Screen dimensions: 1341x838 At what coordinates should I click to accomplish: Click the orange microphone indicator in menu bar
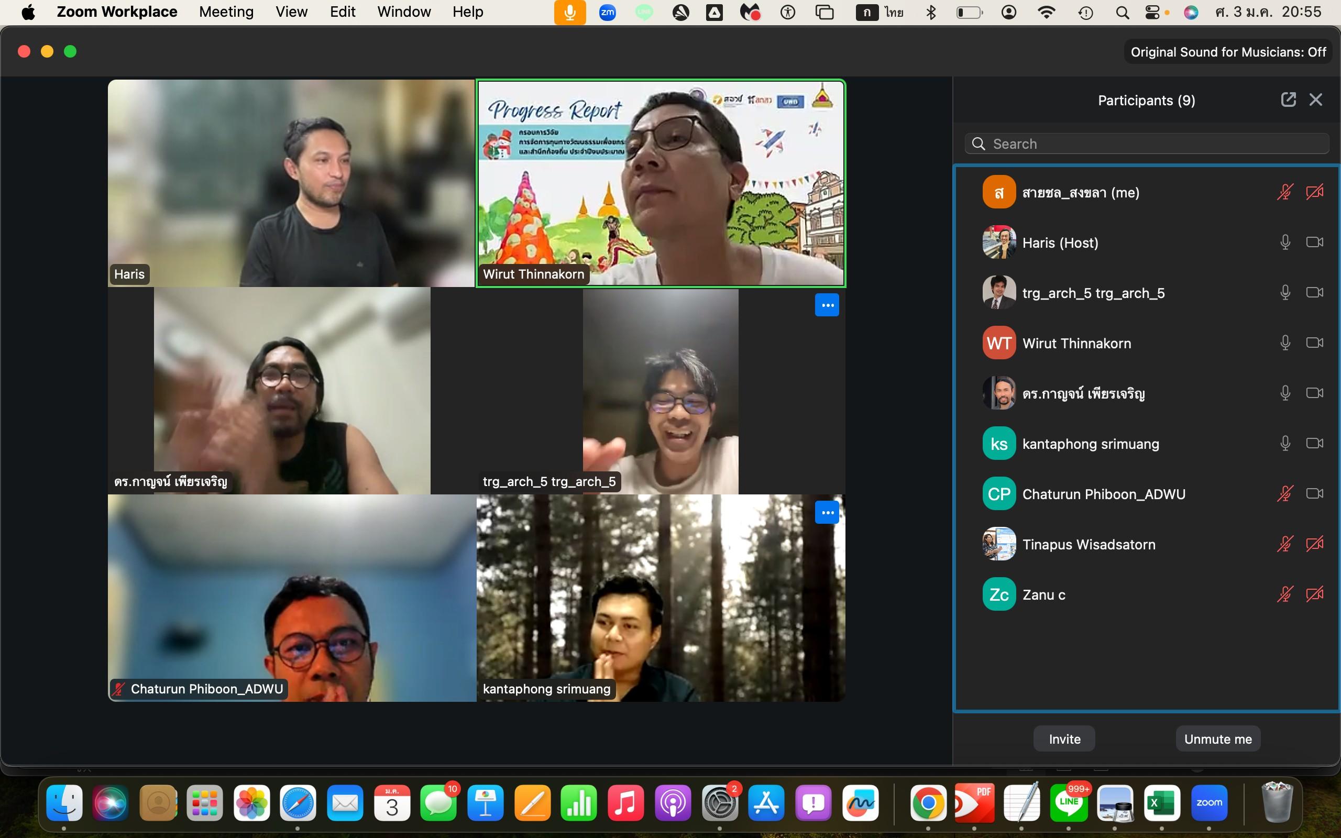[569, 12]
